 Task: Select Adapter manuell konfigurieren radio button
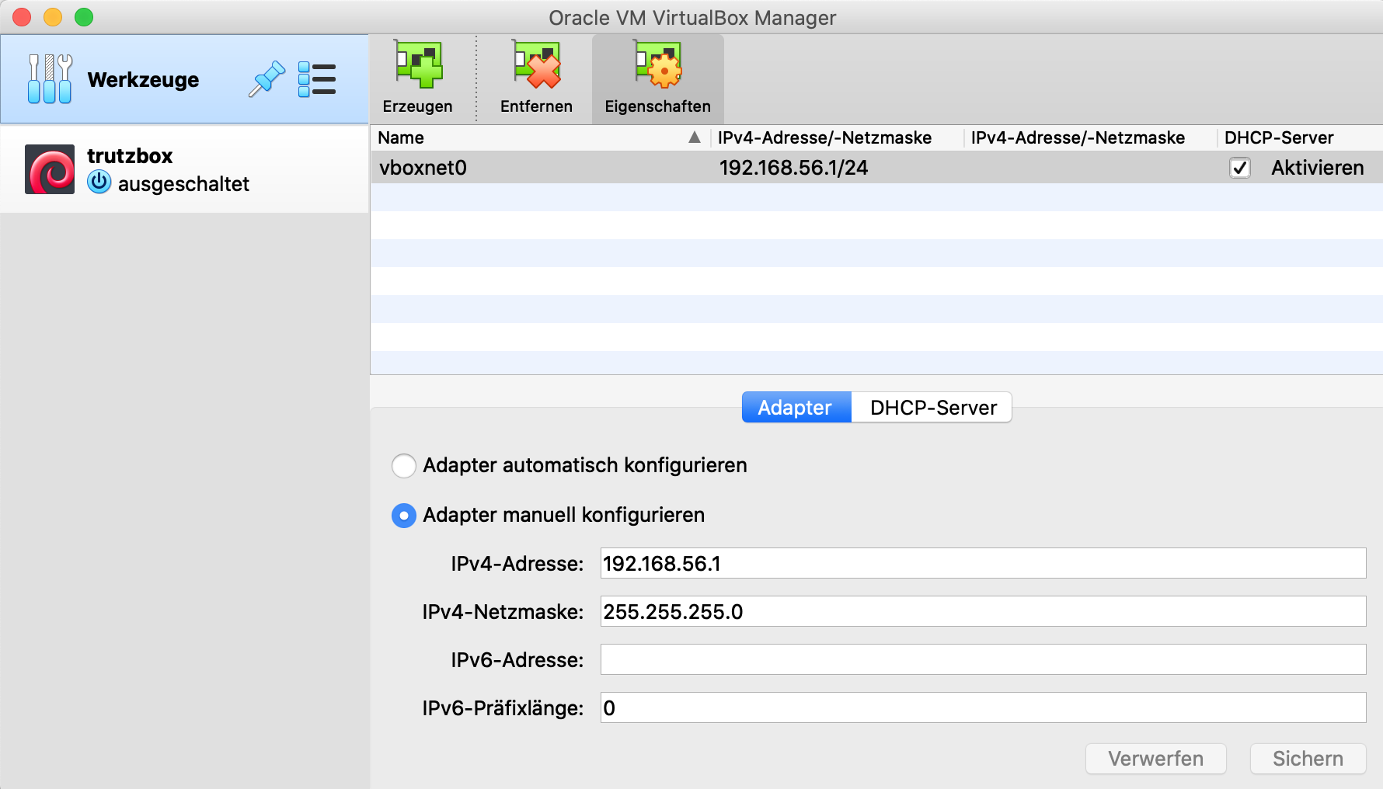pos(404,516)
